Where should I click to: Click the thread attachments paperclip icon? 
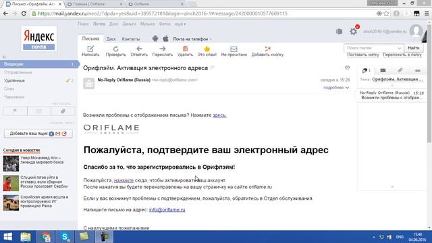(400, 70)
